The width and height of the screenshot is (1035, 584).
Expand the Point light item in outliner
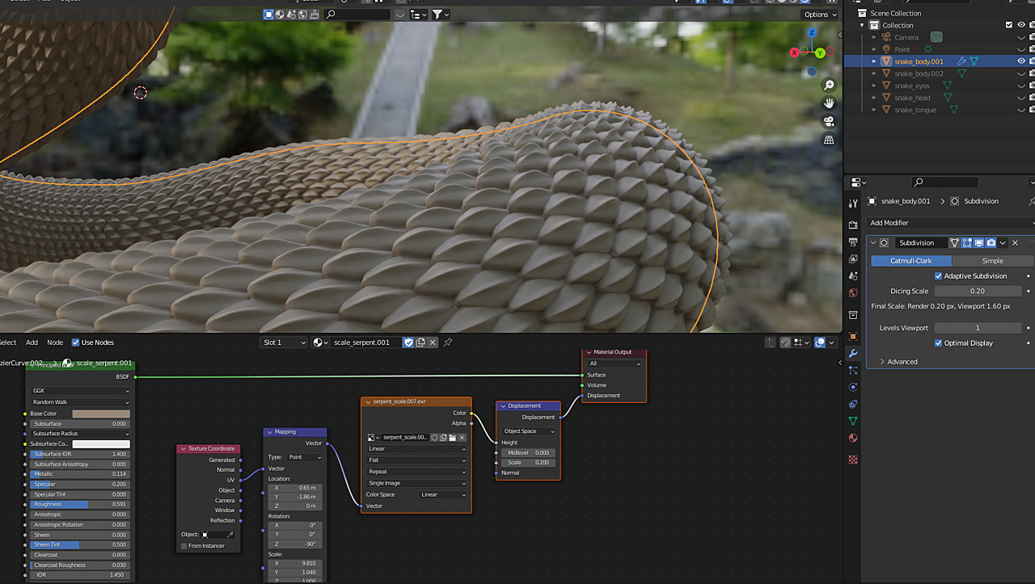(x=874, y=49)
